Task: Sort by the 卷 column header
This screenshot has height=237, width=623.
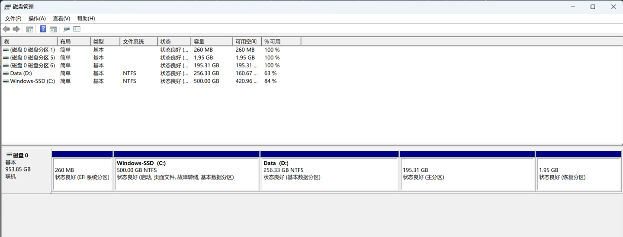Action: click(x=29, y=41)
